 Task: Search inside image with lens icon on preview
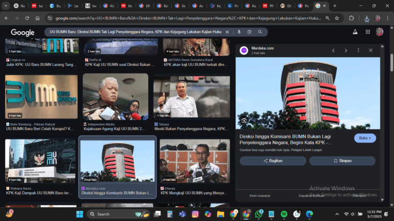[244, 121]
